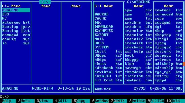This screenshot has height=103, width=185.
Task: Select the djpeg32.exe file
Action: coord(169,47)
